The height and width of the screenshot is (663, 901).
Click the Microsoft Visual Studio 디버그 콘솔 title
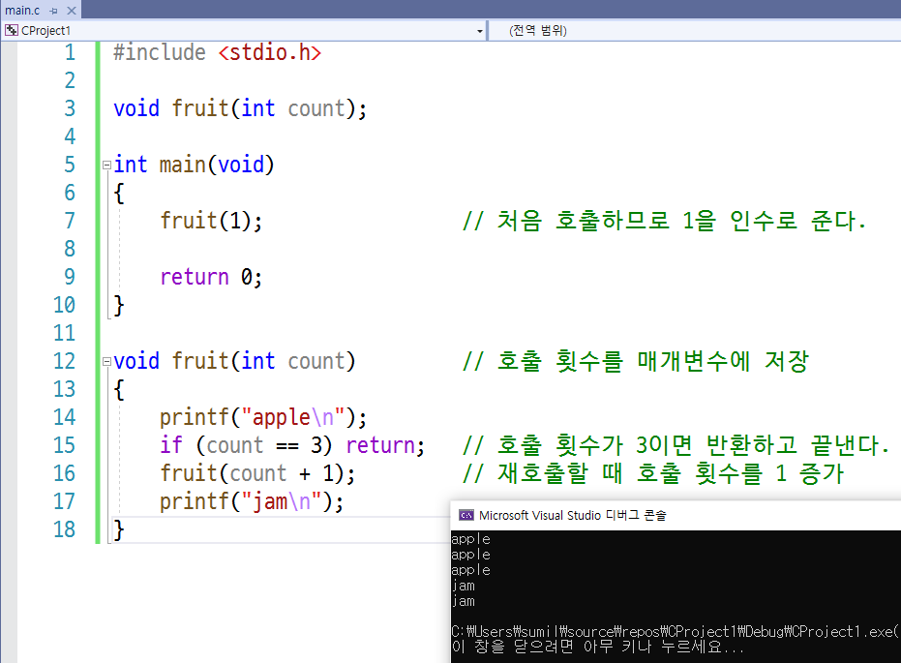click(572, 515)
